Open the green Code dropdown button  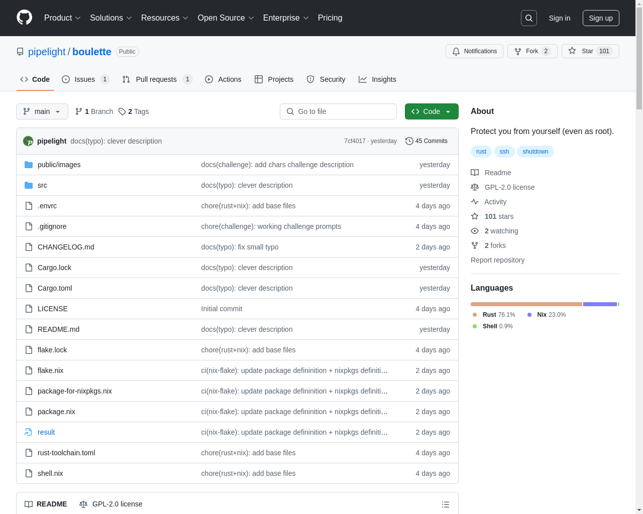[432, 111]
